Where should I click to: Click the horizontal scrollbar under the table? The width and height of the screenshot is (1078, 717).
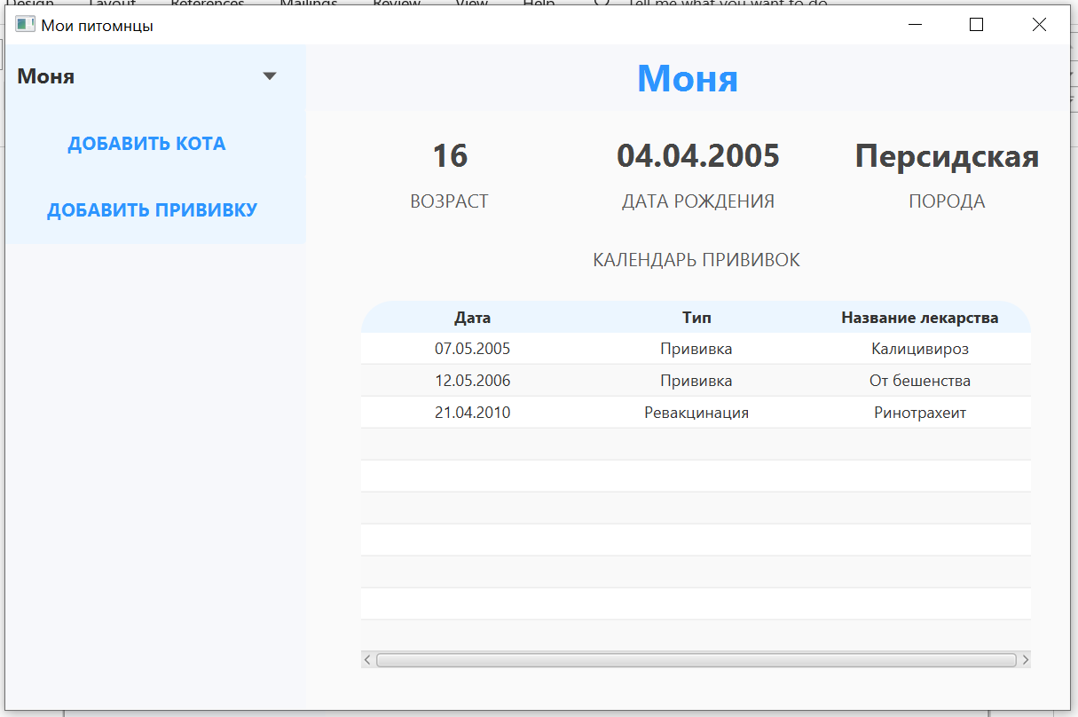coord(696,659)
